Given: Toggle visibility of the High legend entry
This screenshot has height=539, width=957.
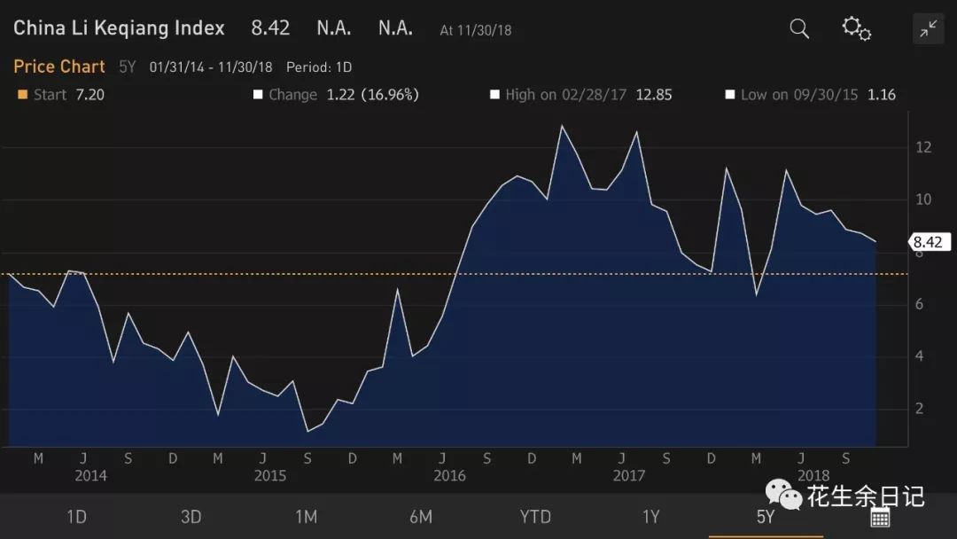Looking at the screenshot, I should coord(496,94).
